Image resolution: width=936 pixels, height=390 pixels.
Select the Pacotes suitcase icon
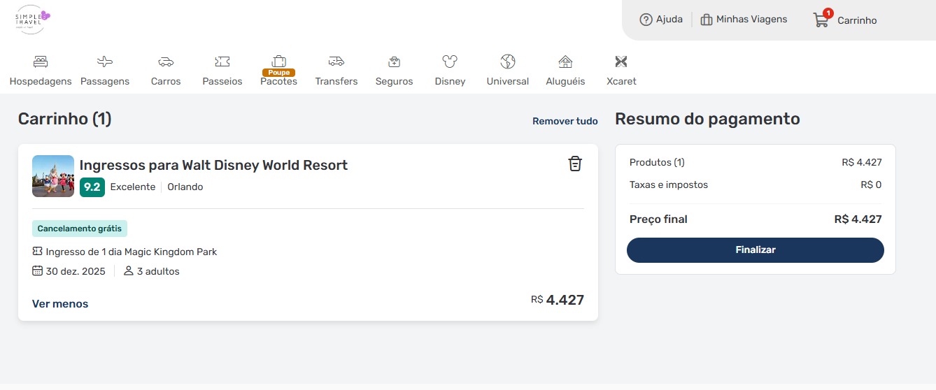tap(278, 61)
